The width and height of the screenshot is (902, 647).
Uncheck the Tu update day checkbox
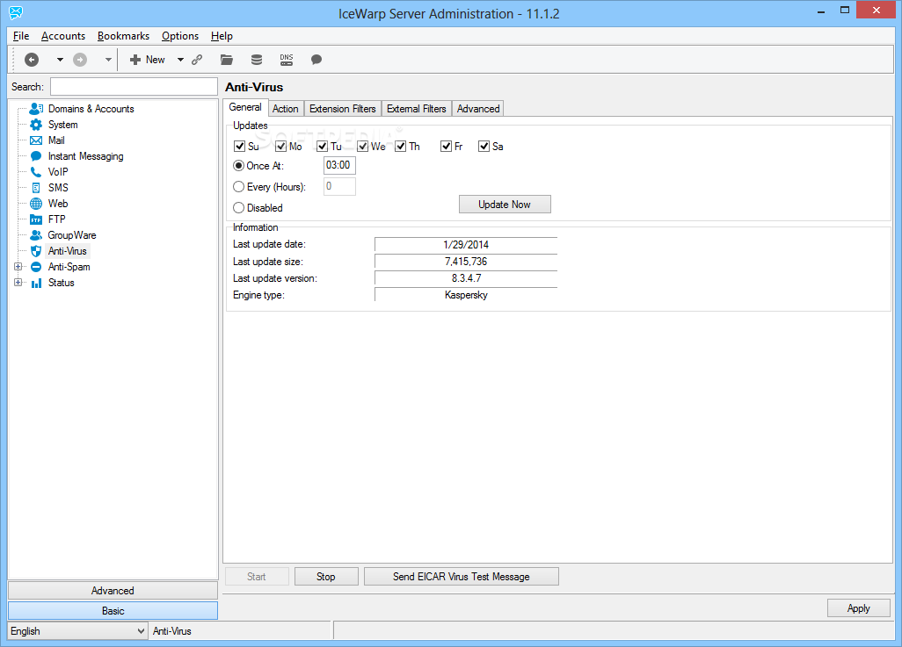pyautogui.click(x=322, y=146)
